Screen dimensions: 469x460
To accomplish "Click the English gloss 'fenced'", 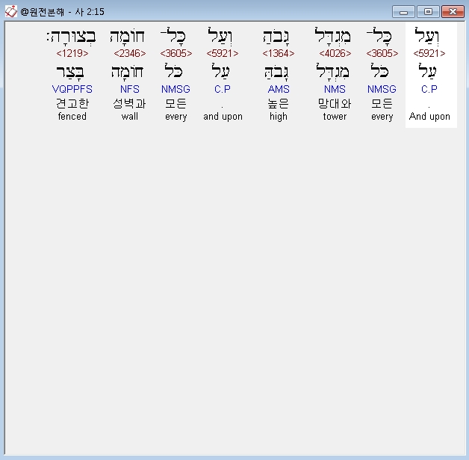I will pos(72,116).
